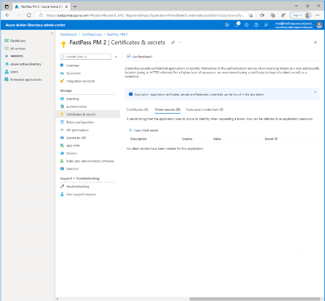Open the notifications bell icon
325x301 pixels.
[237, 25]
